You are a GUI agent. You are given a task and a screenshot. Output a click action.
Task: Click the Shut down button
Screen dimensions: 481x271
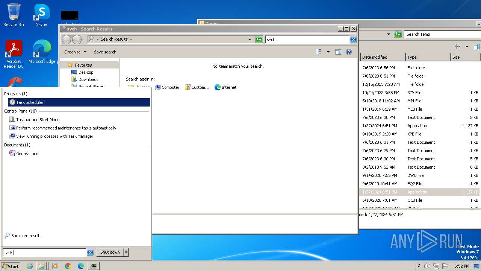click(x=110, y=252)
